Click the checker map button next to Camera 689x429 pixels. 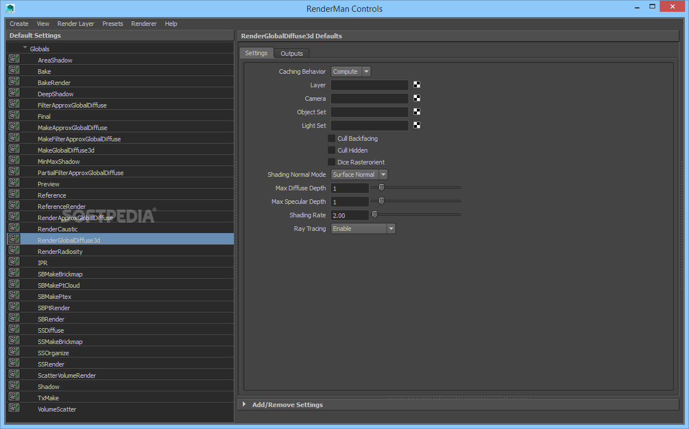(x=417, y=99)
